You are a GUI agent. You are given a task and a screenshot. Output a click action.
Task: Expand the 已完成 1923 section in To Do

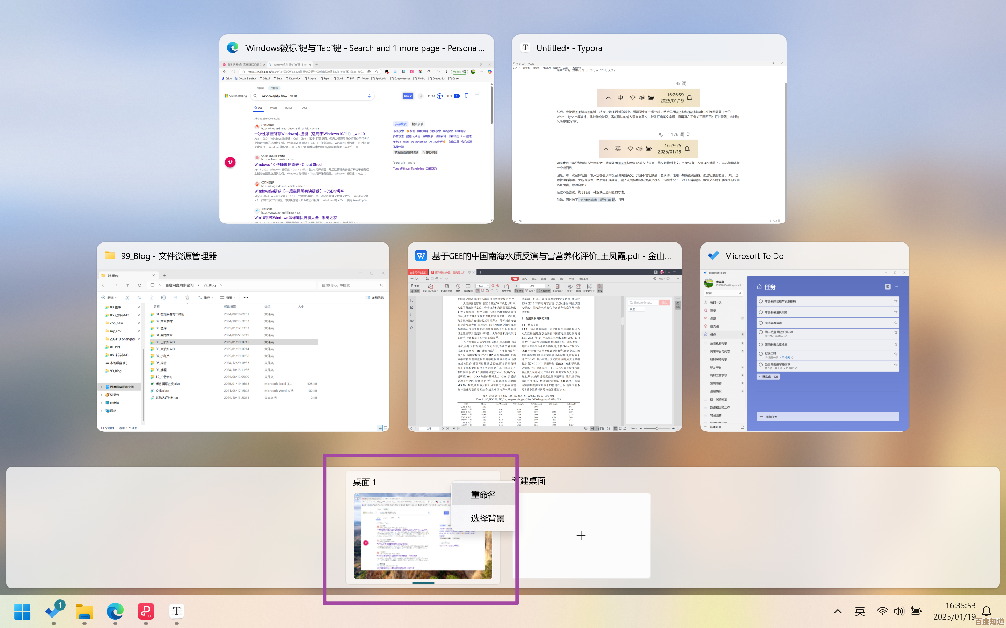pos(768,377)
